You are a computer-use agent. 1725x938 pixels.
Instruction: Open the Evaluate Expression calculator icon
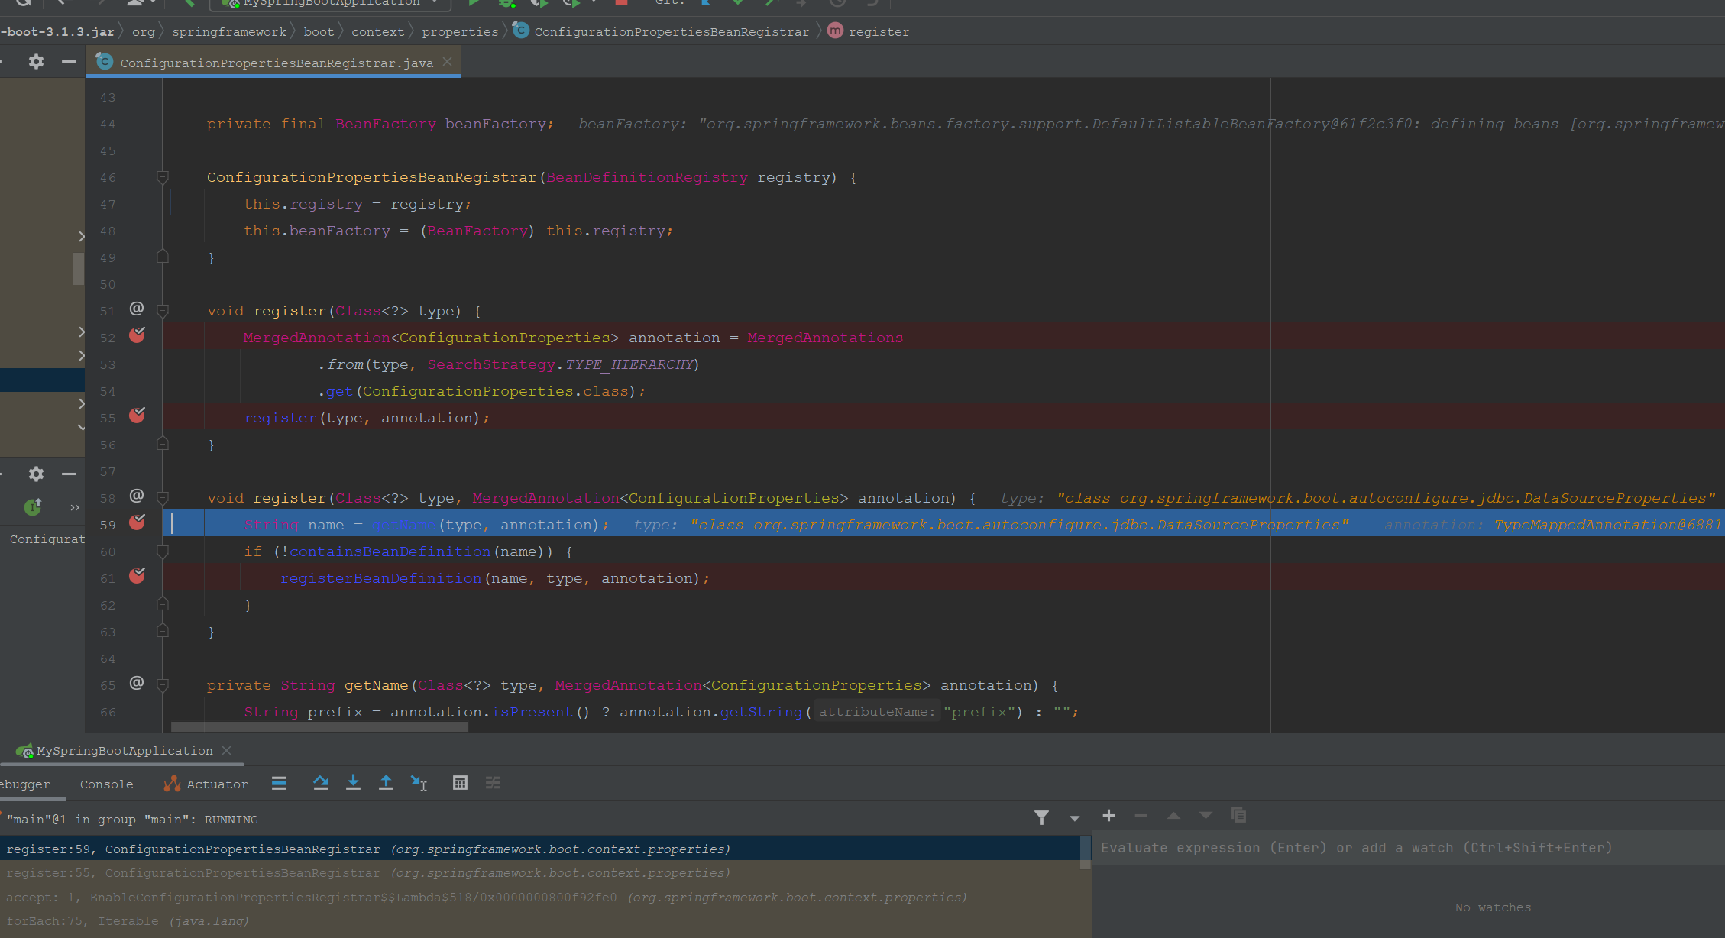click(x=460, y=783)
